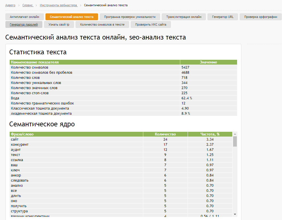Image resolution: width=282 pixels, height=220 pixels.
Task: Click the Частота, % column header
Action: [210, 134]
